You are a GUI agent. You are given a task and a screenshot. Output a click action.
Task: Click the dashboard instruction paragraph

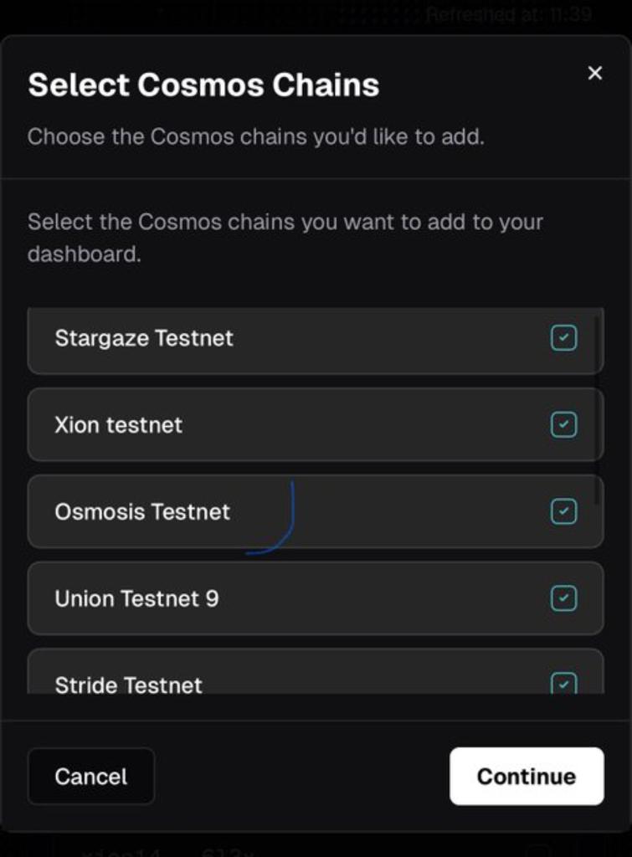[x=285, y=238]
